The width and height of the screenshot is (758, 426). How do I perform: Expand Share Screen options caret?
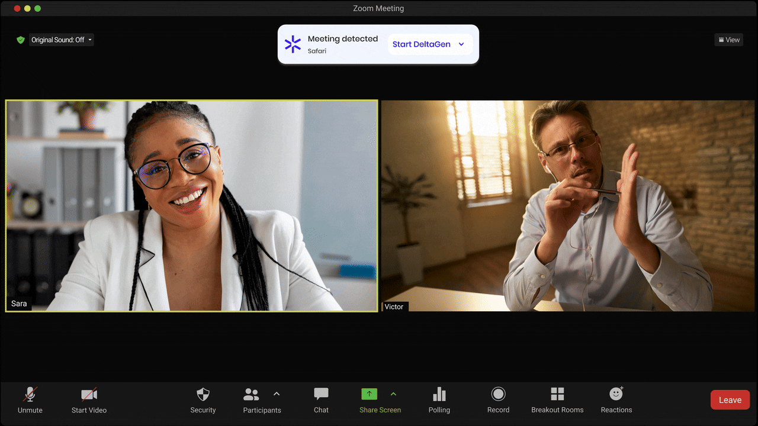pyautogui.click(x=393, y=393)
